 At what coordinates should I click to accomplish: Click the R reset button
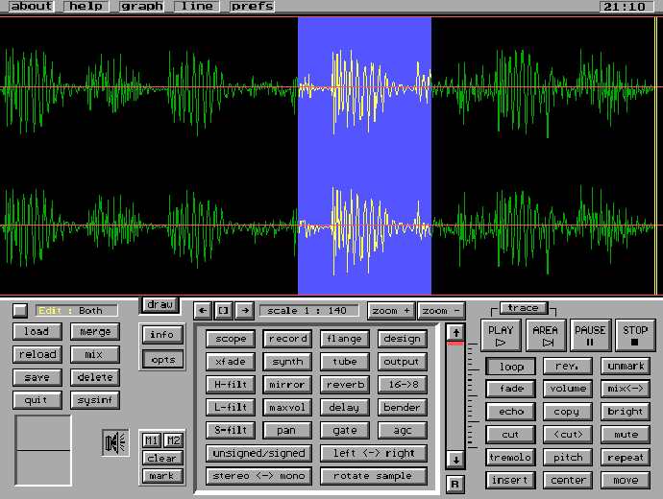(454, 484)
